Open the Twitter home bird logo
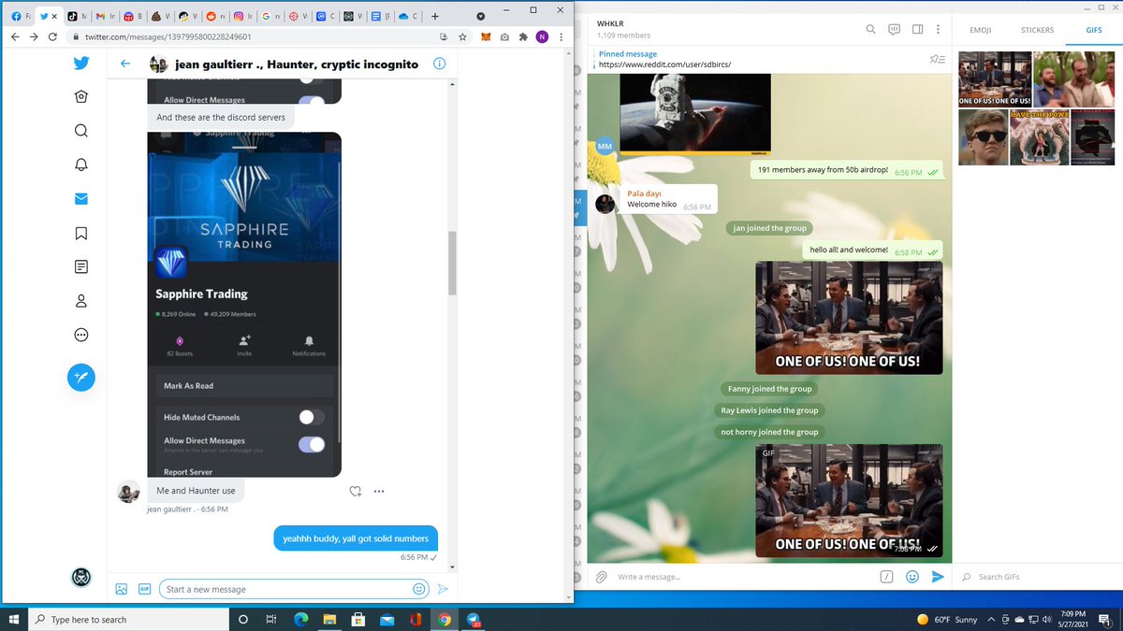The width and height of the screenshot is (1123, 631). 81,64
